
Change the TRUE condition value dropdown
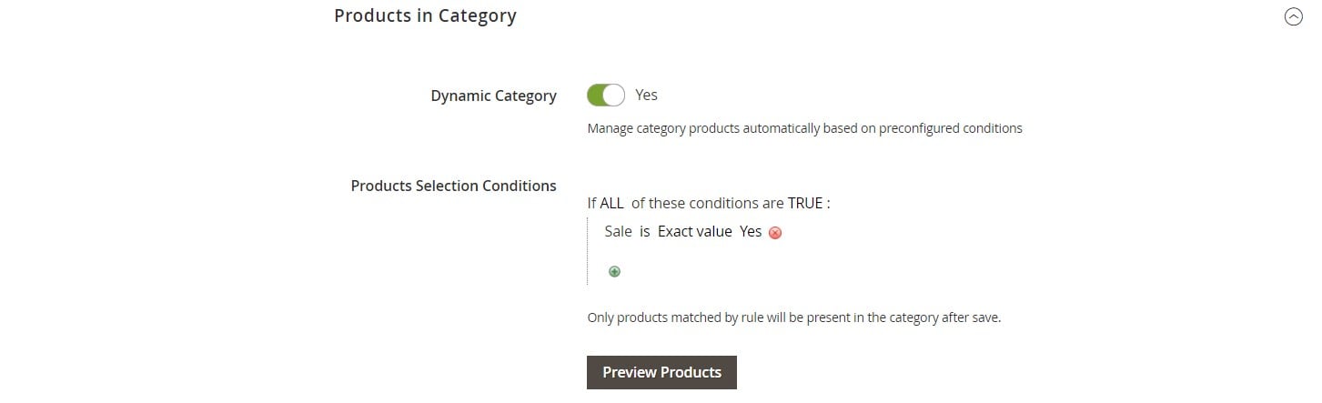pos(804,203)
